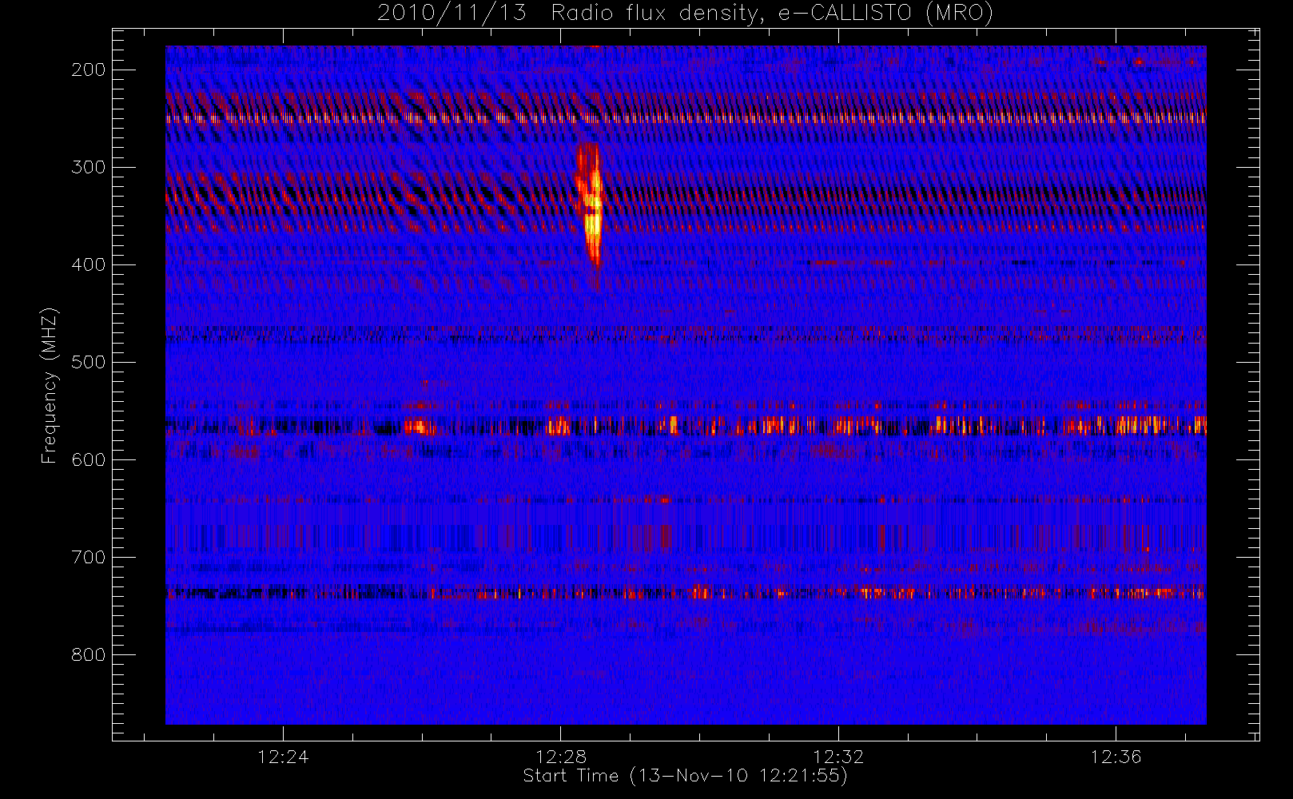The height and width of the screenshot is (799, 1293).
Task: Click the 600 frequency tick label
Action: tap(89, 459)
